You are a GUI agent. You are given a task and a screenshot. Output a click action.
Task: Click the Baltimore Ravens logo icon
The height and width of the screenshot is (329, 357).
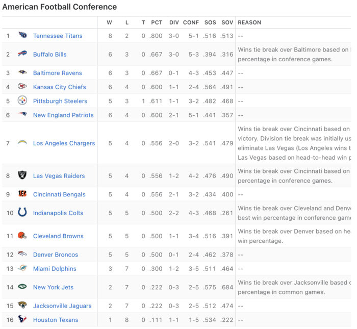click(22, 72)
